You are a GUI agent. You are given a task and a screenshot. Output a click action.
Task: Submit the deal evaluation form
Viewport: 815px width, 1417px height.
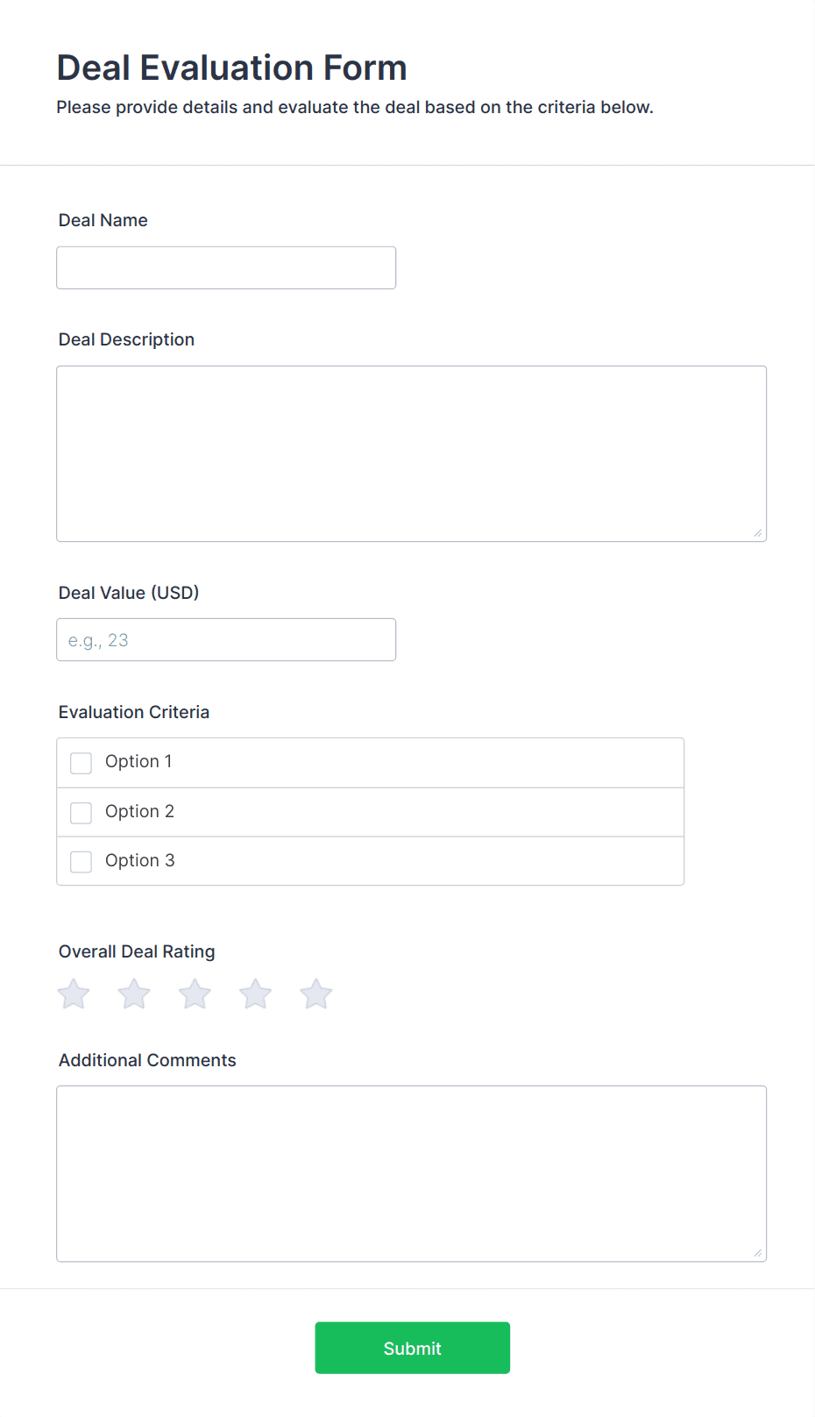click(x=412, y=1348)
